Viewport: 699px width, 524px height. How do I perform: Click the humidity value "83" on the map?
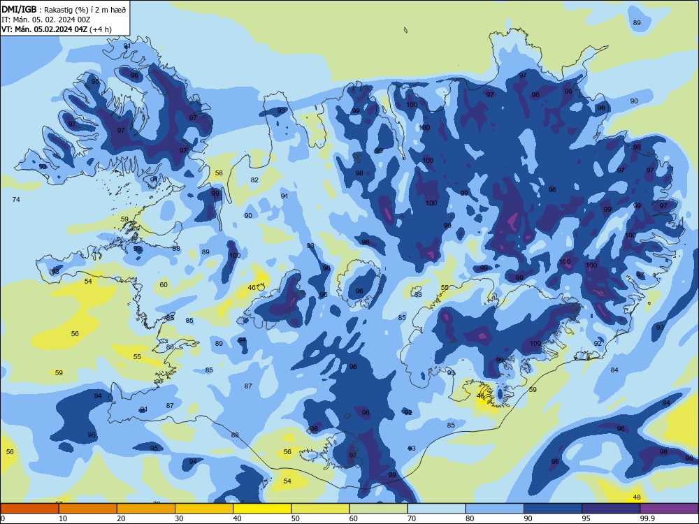(x=418, y=295)
